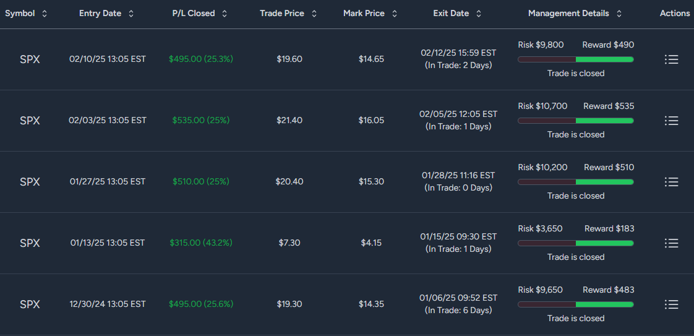
Task: Click the Actions column header
Action: point(675,13)
